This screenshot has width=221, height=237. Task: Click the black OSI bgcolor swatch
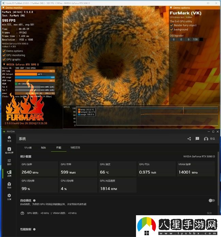coord(201,39)
